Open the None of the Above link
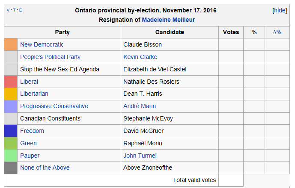295x188 pixels. click(x=45, y=167)
